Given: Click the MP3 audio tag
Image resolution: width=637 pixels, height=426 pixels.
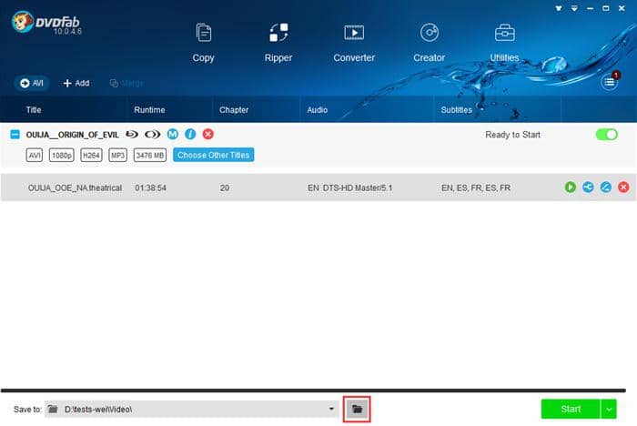Looking at the screenshot, I should pyautogui.click(x=117, y=155).
